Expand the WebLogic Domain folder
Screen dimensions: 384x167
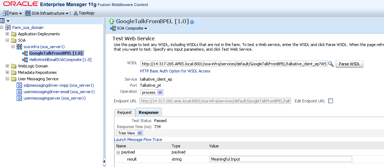point(8,66)
